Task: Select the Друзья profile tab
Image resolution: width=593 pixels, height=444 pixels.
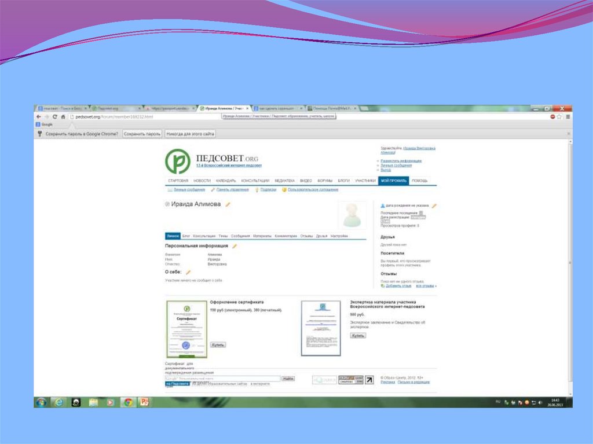Action: 321,236
